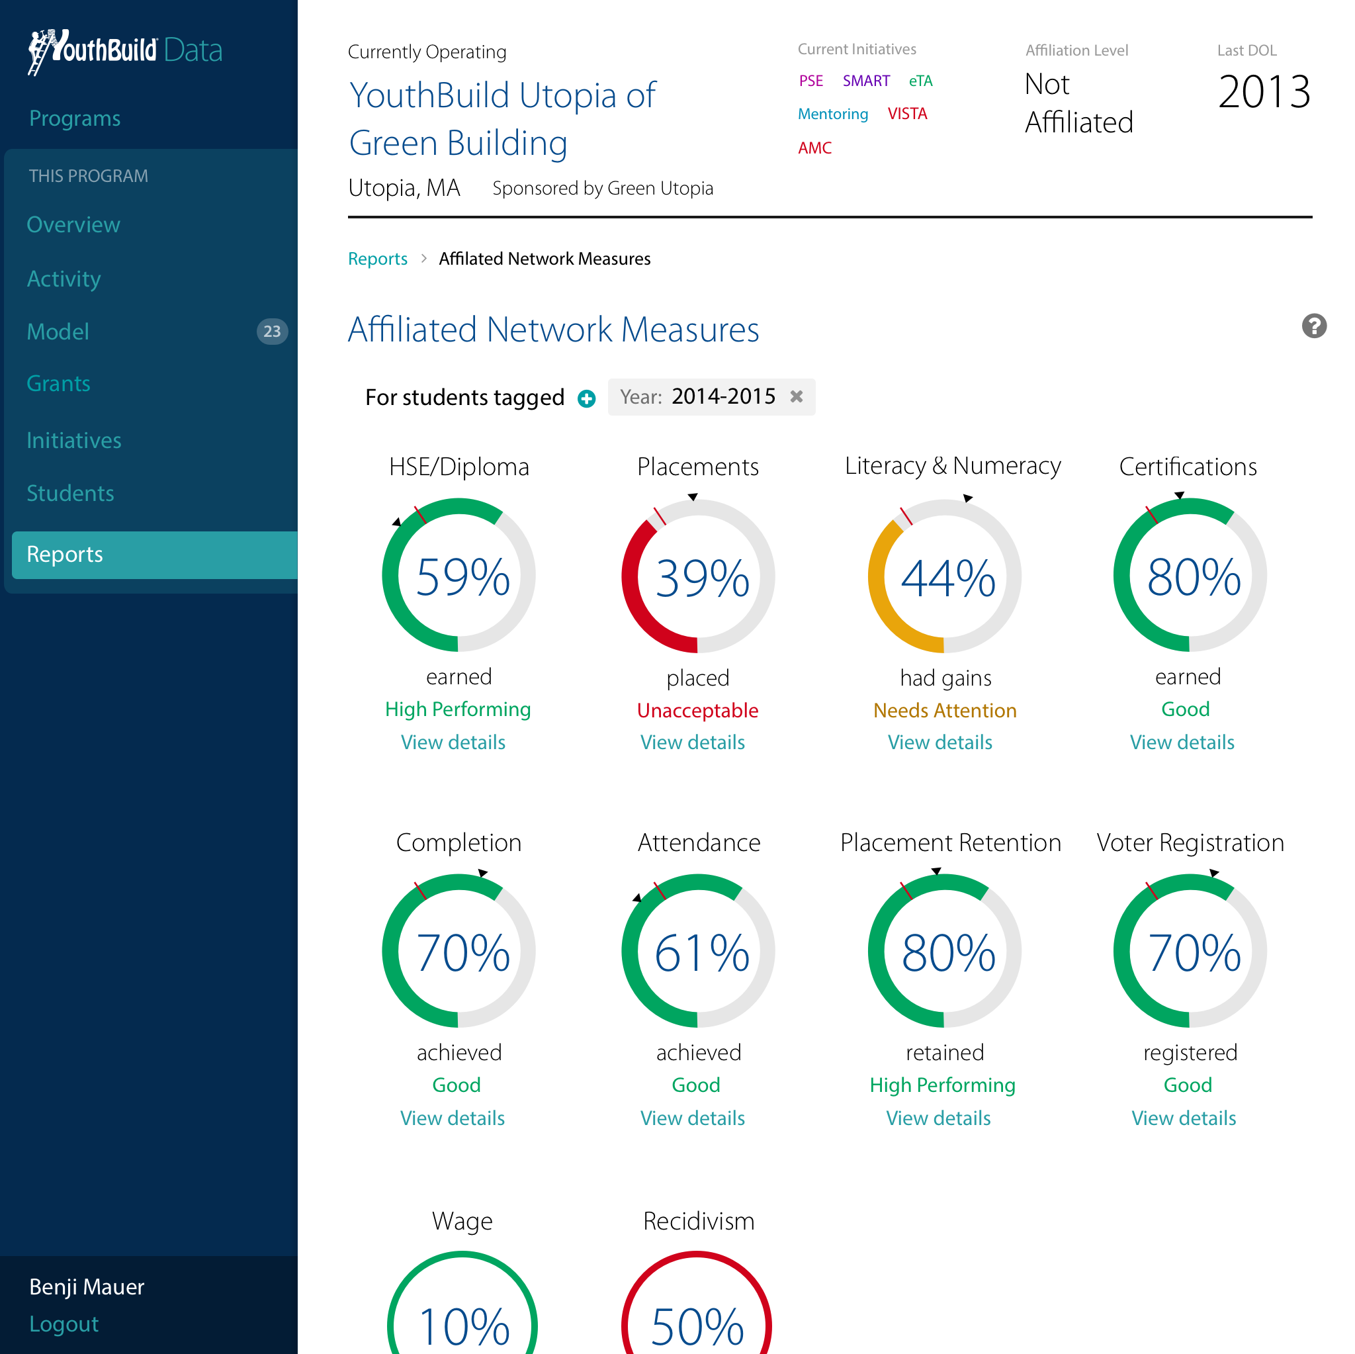
Task: Click the Mentoring initiative tag
Action: click(833, 114)
